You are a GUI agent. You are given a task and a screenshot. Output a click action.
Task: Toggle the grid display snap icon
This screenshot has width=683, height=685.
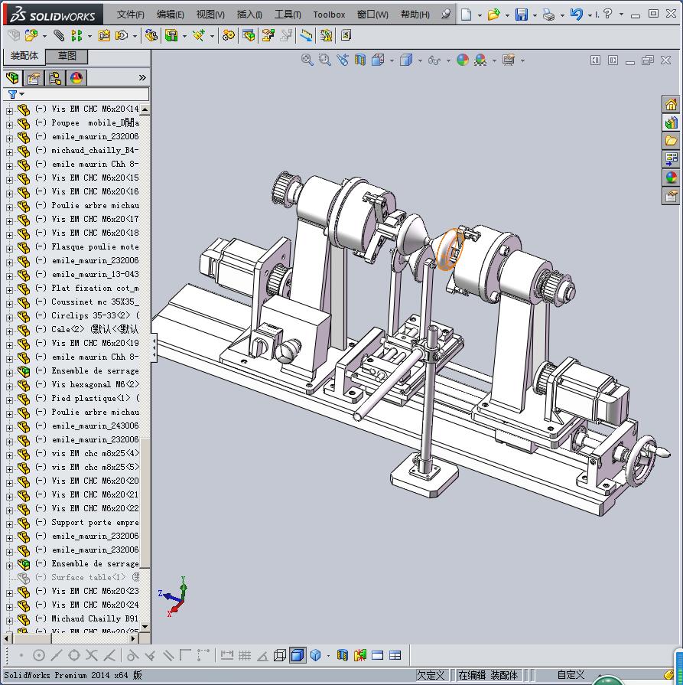coord(245,655)
